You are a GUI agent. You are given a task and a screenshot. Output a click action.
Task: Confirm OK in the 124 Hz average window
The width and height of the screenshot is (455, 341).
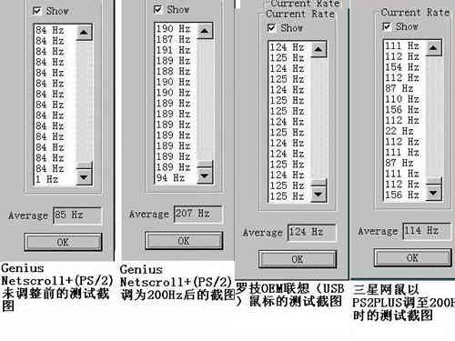click(x=298, y=259)
